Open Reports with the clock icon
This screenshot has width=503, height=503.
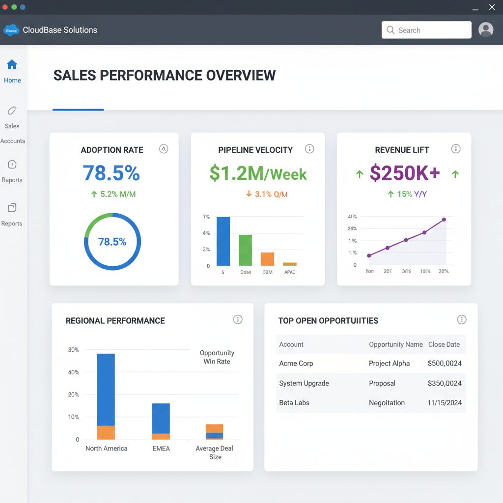[12, 165]
